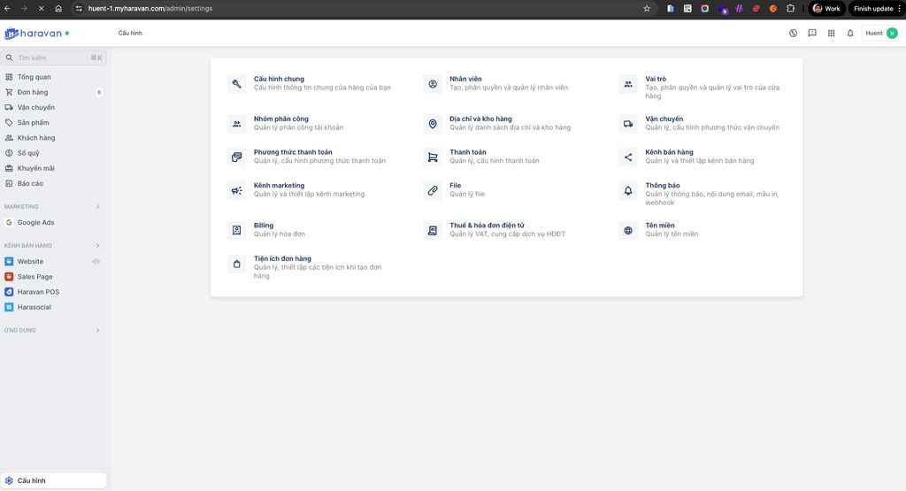906x491 pixels.
Task: Expand the ỨNG DỤNG section chevron
Action: (x=97, y=331)
